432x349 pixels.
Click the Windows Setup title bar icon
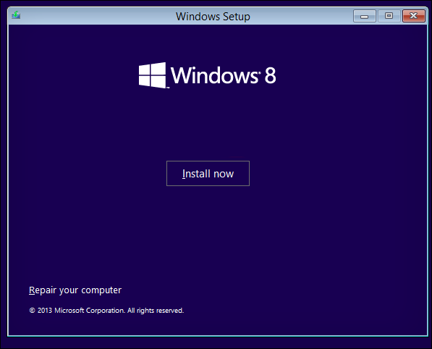coord(16,15)
